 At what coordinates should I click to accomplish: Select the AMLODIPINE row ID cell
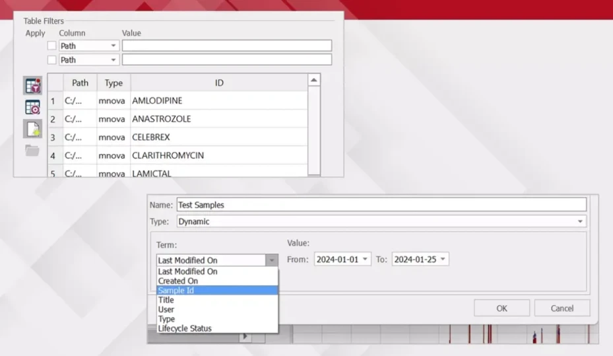(x=219, y=100)
